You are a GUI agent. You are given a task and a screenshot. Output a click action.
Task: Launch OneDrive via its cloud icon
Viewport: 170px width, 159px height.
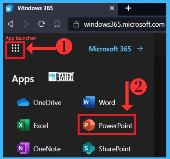coord(23,102)
